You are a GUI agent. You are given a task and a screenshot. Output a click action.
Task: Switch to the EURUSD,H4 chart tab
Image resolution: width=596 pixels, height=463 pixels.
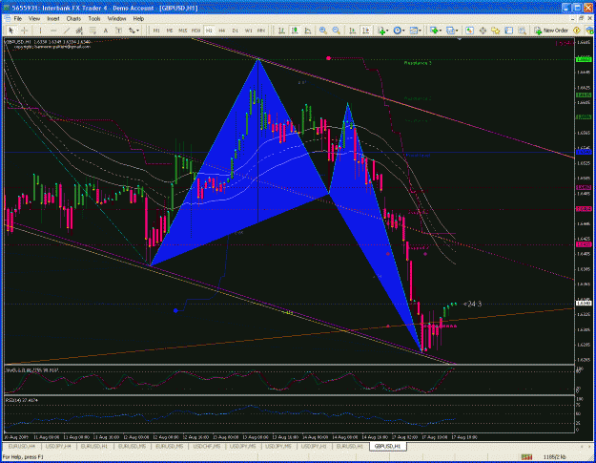[22, 446]
